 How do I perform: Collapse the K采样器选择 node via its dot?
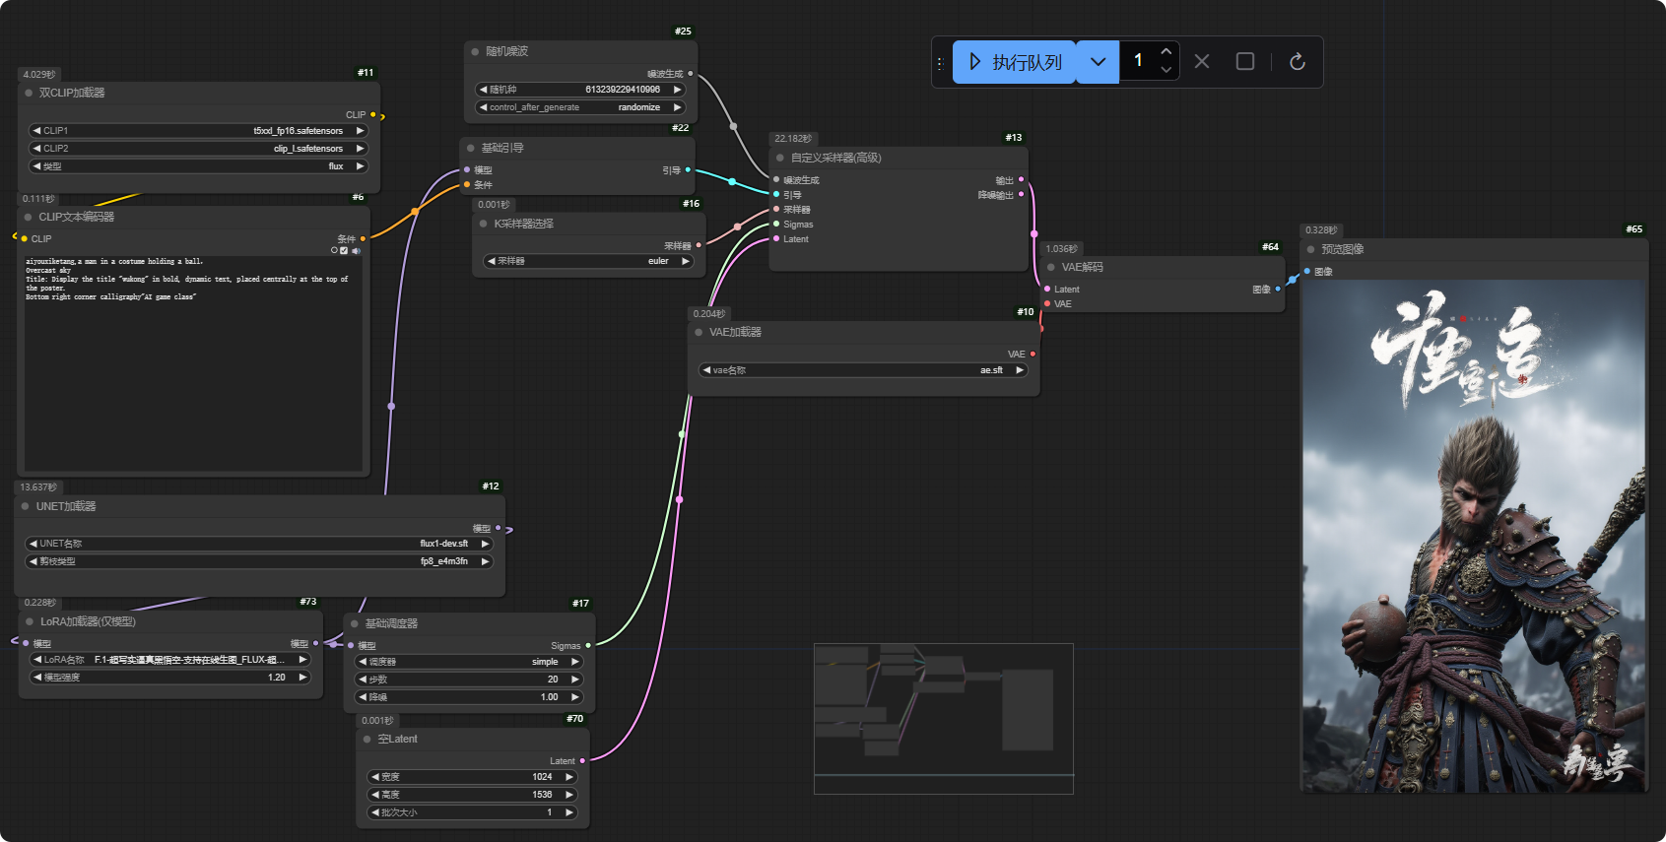click(484, 224)
